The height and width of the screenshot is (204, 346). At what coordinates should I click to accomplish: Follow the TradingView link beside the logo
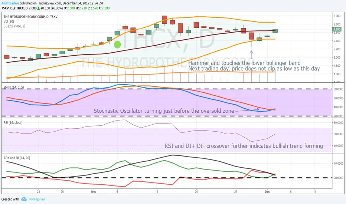pos(37,199)
